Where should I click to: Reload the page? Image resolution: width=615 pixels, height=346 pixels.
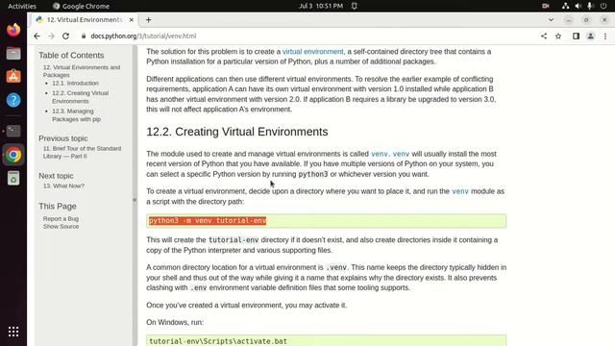point(66,37)
